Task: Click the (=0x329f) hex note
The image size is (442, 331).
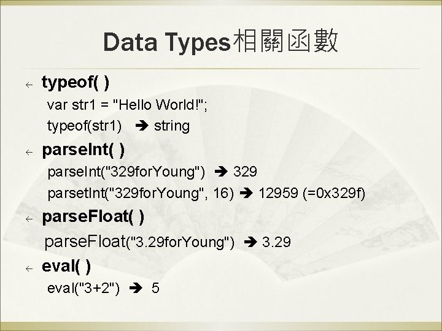Action: 334,194
